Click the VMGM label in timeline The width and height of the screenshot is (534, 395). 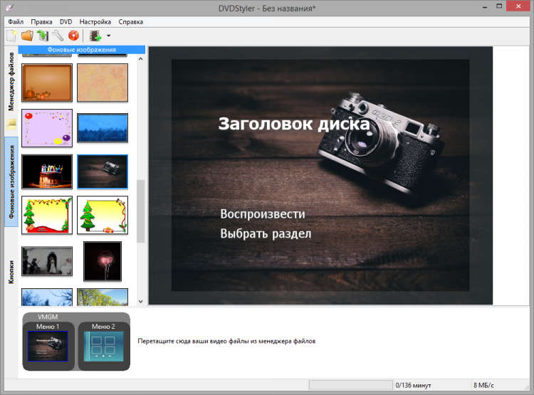tap(48, 317)
